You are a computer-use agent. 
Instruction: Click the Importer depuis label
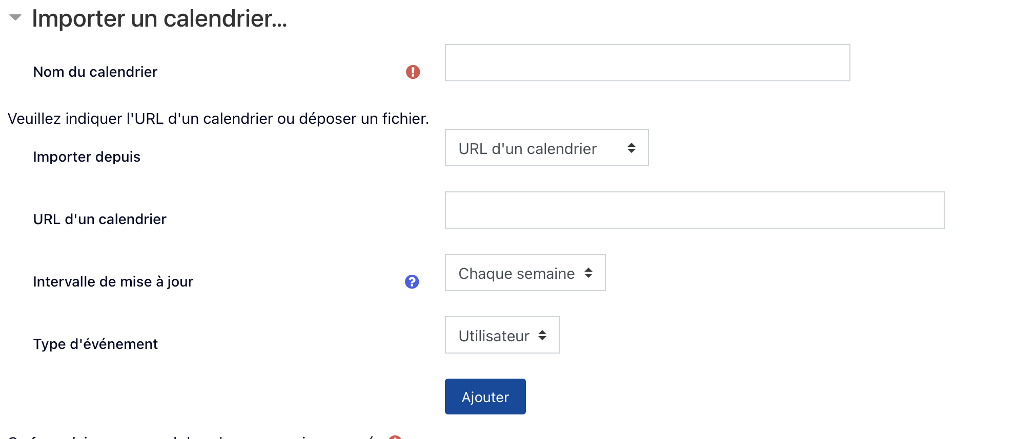[x=87, y=157]
